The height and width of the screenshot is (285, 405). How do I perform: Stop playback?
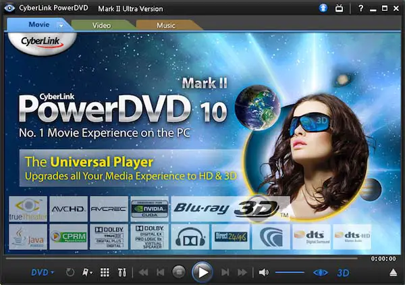click(179, 272)
